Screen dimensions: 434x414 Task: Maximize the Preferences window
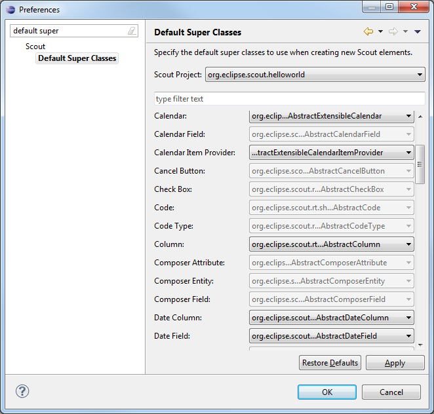click(x=389, y=7)
